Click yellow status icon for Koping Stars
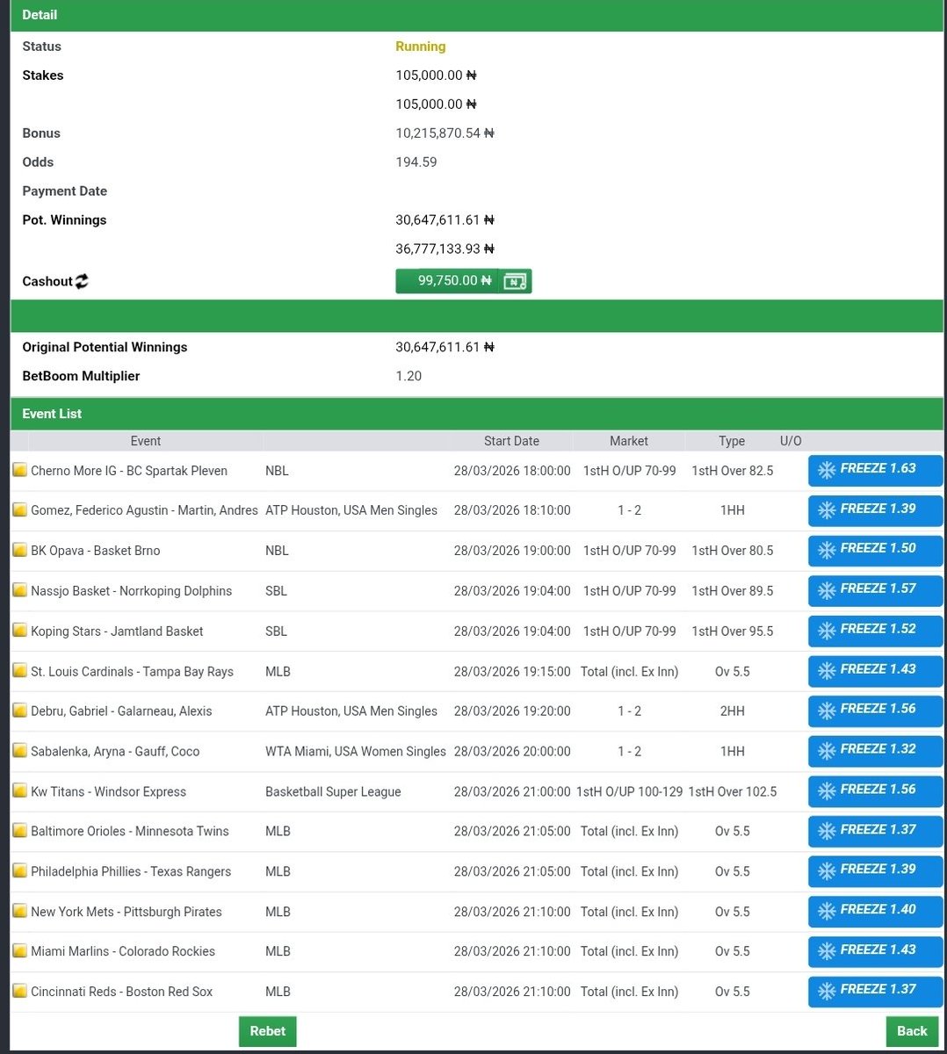This screenshot has height=1054, width=947. [x=19, y=631]
